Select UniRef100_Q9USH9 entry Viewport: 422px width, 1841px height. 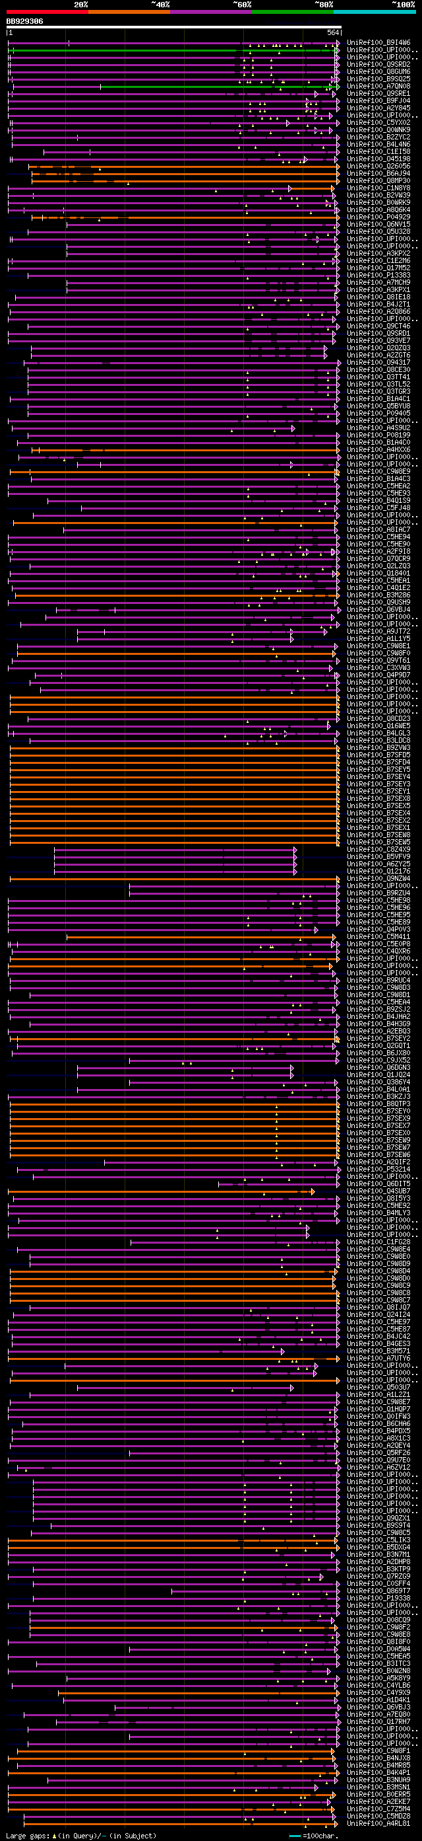click(378, 603)
